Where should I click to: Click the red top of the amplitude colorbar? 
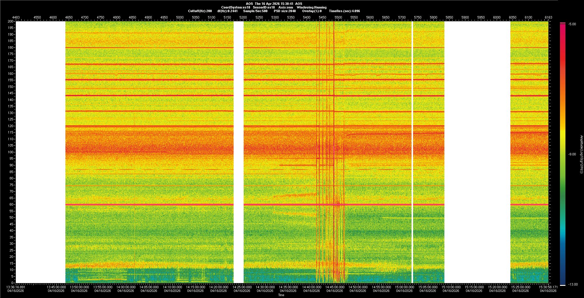[x=563, y=24]
